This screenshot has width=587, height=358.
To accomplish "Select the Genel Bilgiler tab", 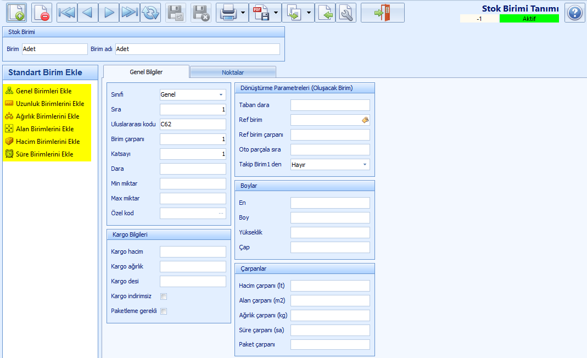I will click(146, 72).
